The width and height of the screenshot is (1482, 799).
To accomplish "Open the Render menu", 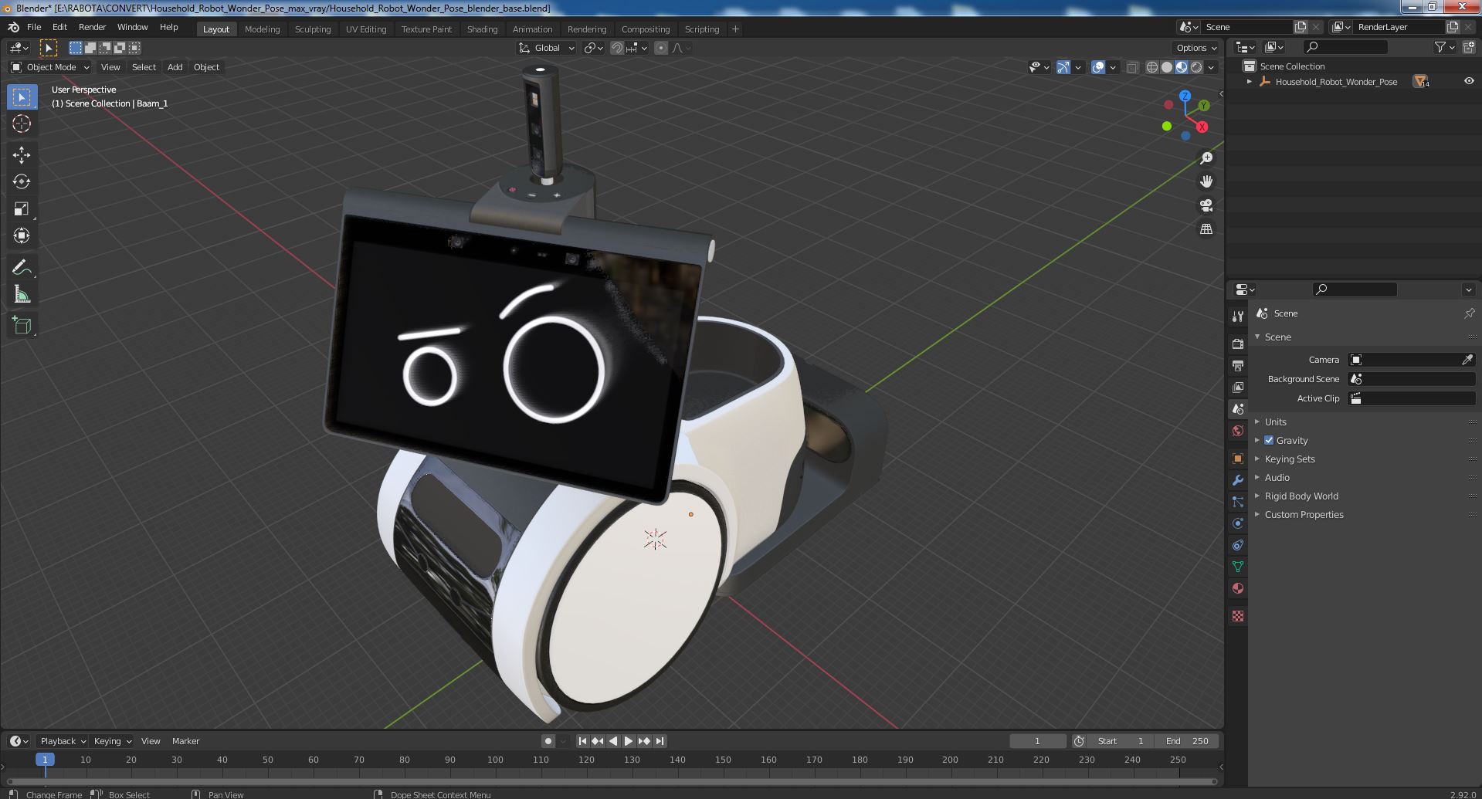I will [92, 27].
